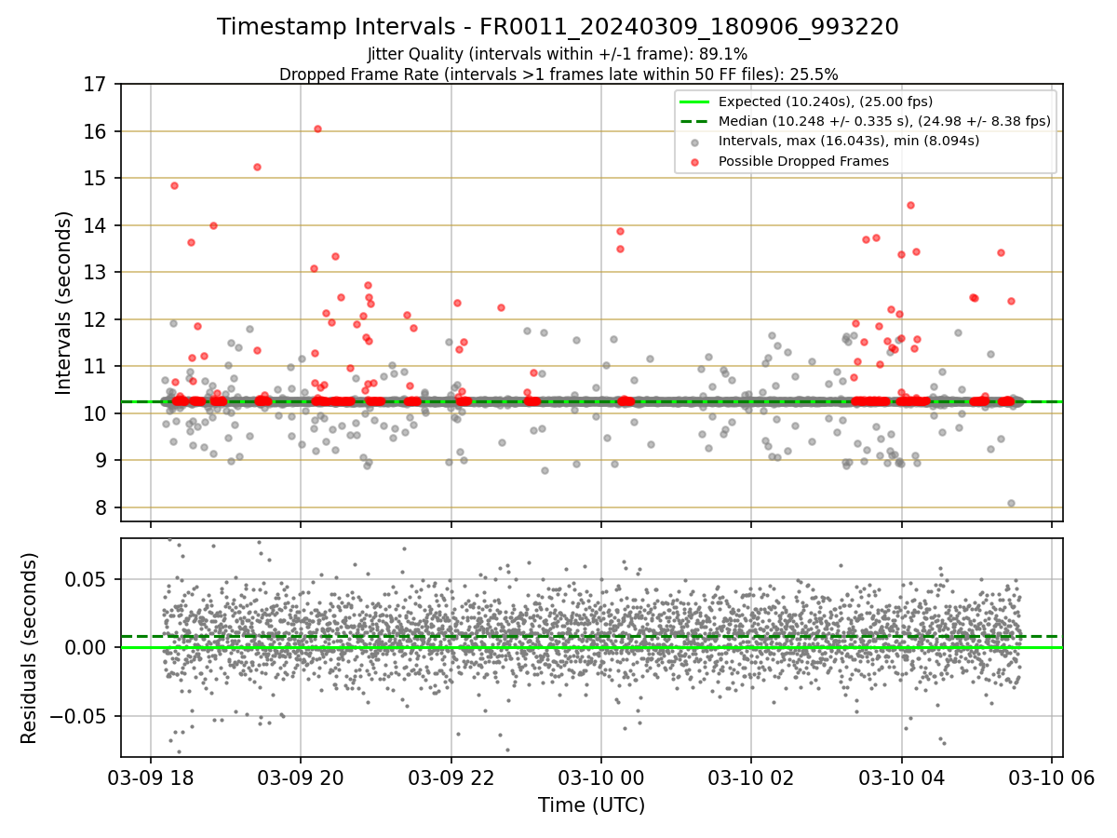The image size is (1117, 838).
Task: Click the 'Possible Dropped Frames' legend entry
Action: tap(803, 161)
